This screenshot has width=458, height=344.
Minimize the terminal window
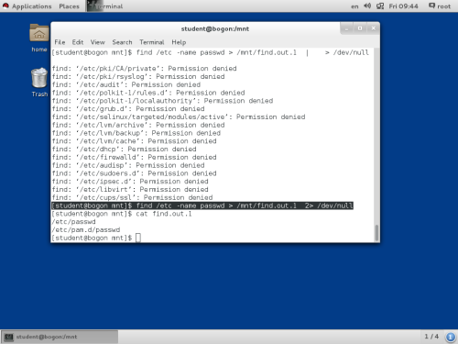(x=346, y=28)
